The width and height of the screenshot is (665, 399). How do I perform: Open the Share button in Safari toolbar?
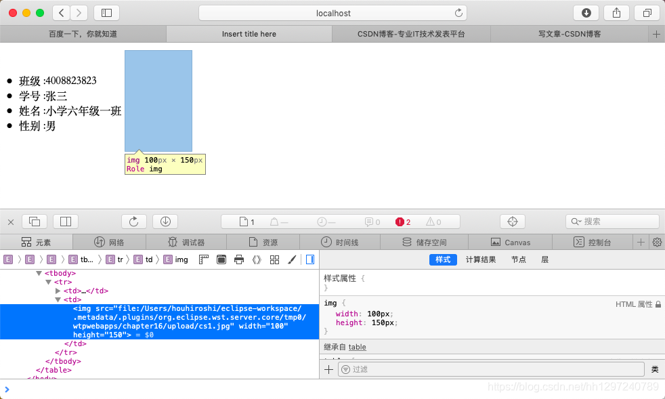pos(617,13)
